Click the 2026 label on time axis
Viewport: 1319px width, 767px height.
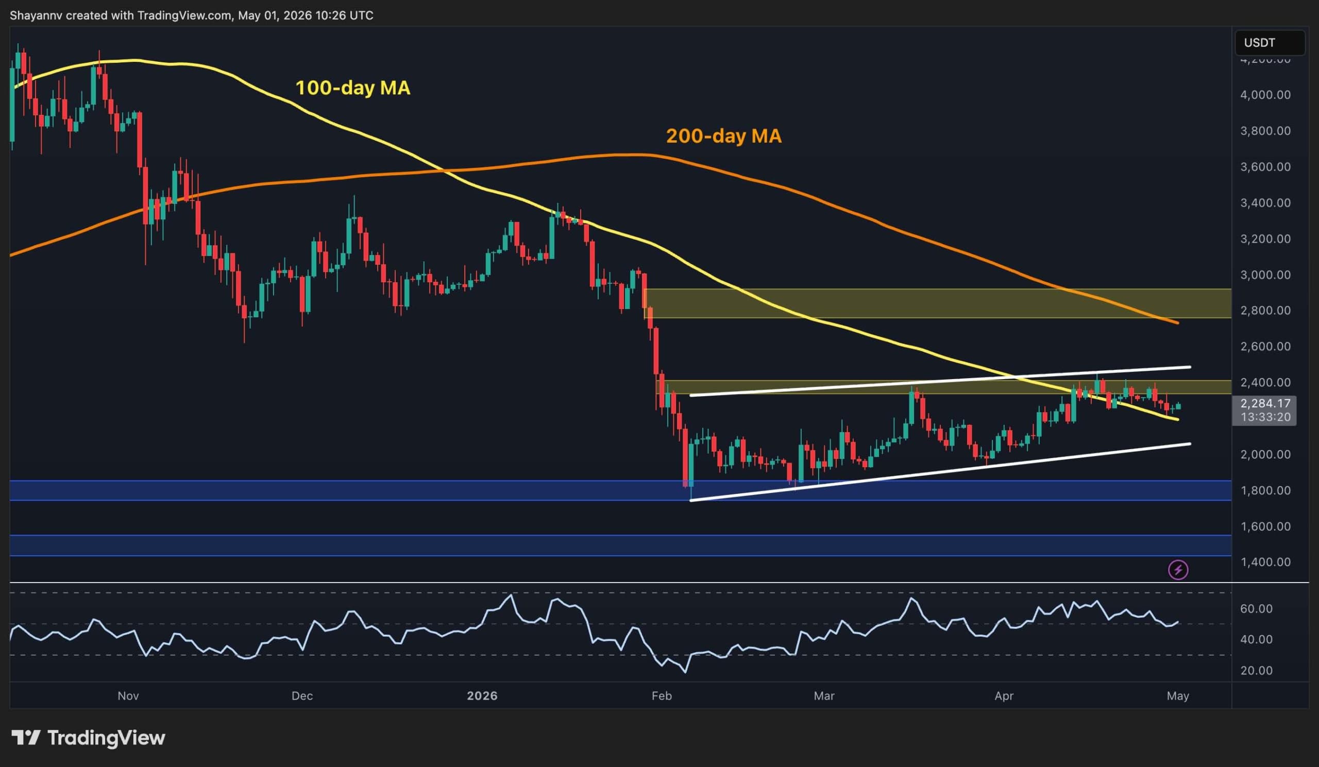[x=482, y=696]
